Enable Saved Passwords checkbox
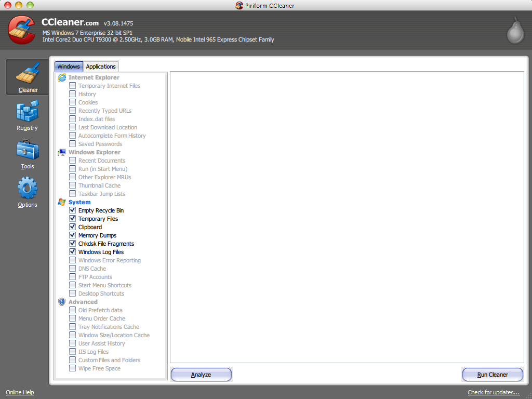The width and height of the screenshot is (532, 399). point(72,144)
